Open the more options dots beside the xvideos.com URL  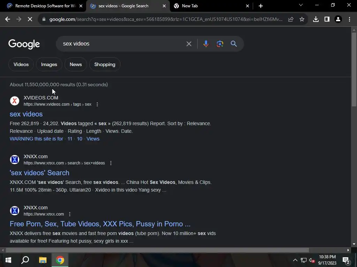(97, 104)
